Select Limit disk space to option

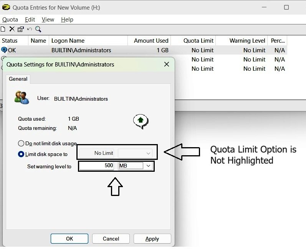[x=43, y=154]
